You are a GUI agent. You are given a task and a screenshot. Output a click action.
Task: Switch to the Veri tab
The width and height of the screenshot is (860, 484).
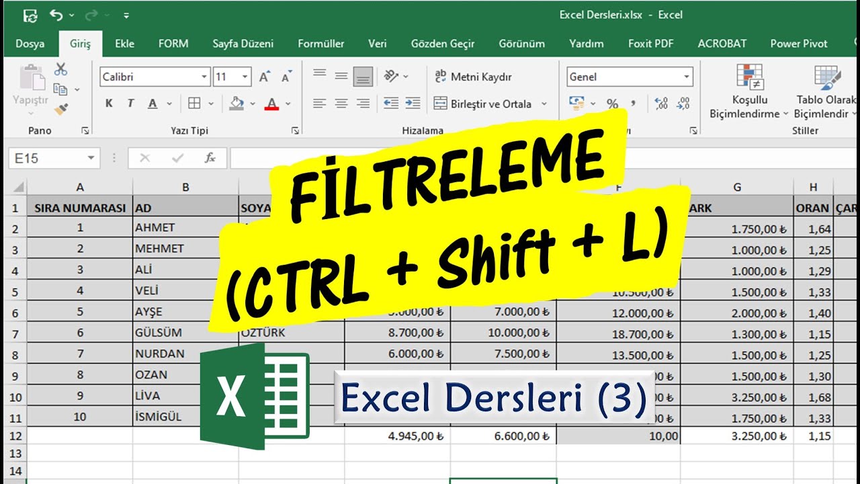coord(377,44)
